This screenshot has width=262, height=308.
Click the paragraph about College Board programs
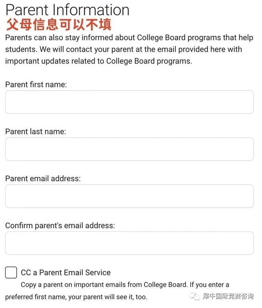tap(129, 49)
